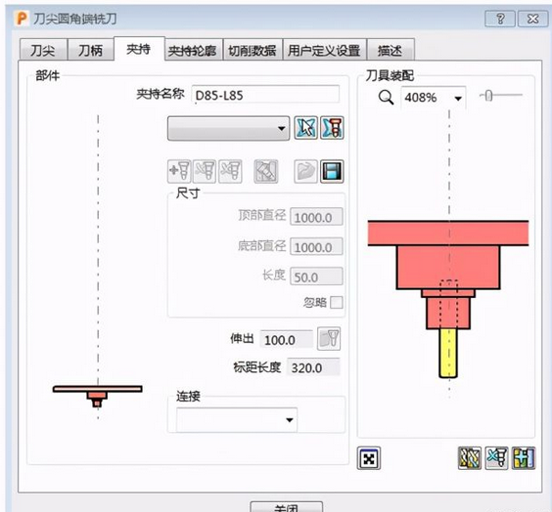The width and height of the screenshot is (552, 512).
Task: Open the 夹持轮廓 tab
Action: [192, 50]
